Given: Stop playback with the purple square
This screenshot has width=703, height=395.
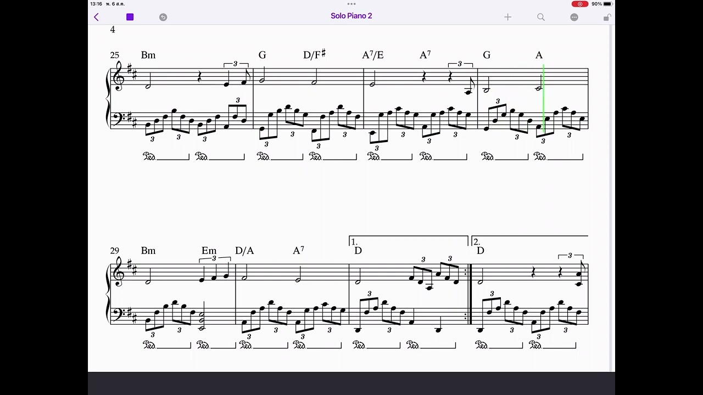Looking at the screenshot, I should pyautogui.click(x=130, y=17).
